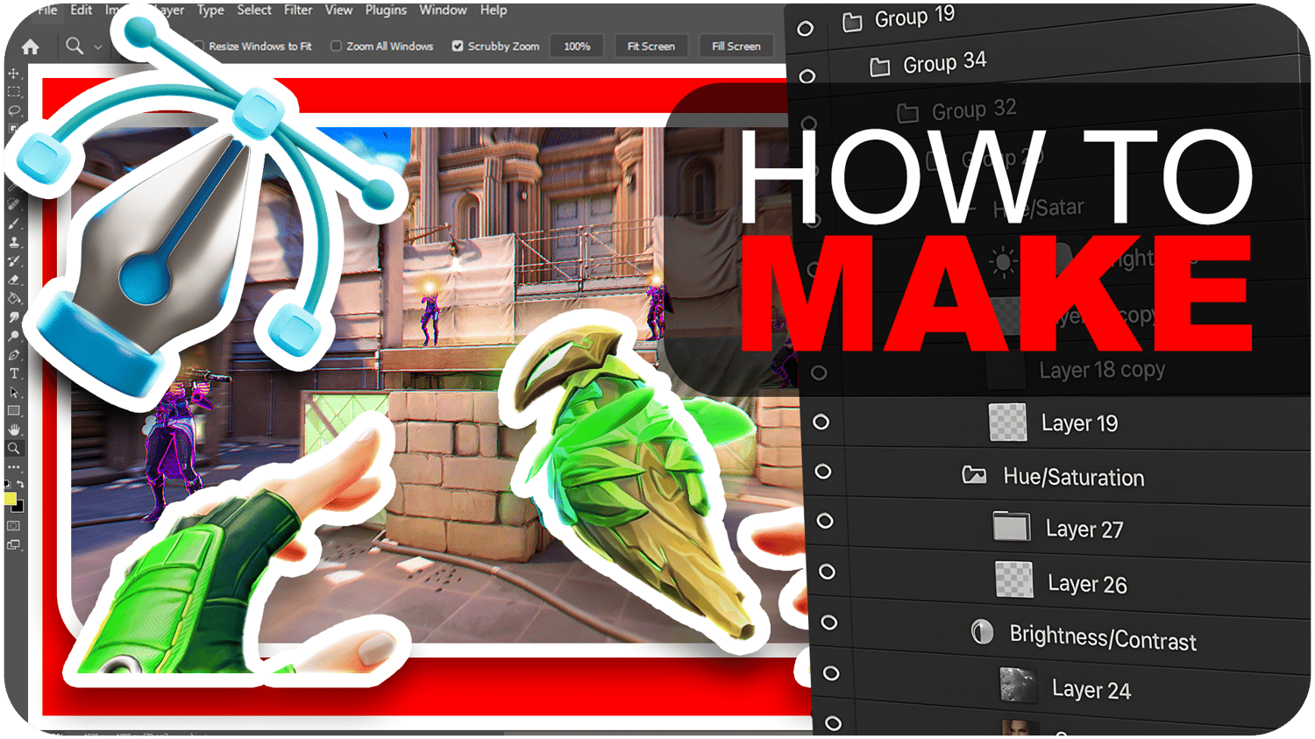
Task: Select the Layer 27 thumbnail
Action: pos(1012,526)
